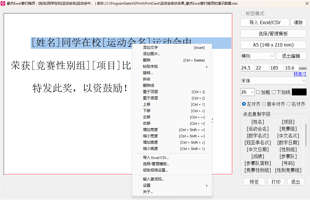Choose 添加图片... from context menu
Image resolution: width=310 pixels, height=200 pixels.
[172, 54]
